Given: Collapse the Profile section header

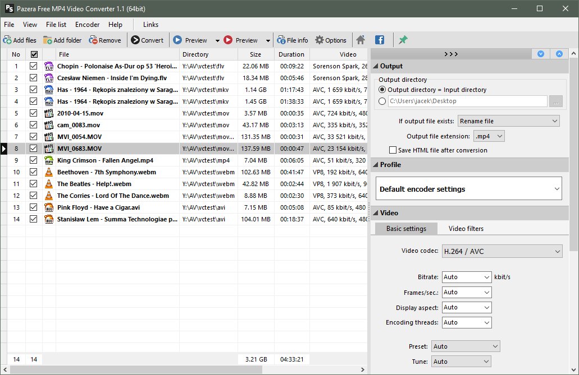Looking at the screenshot, I should [469, 165].
